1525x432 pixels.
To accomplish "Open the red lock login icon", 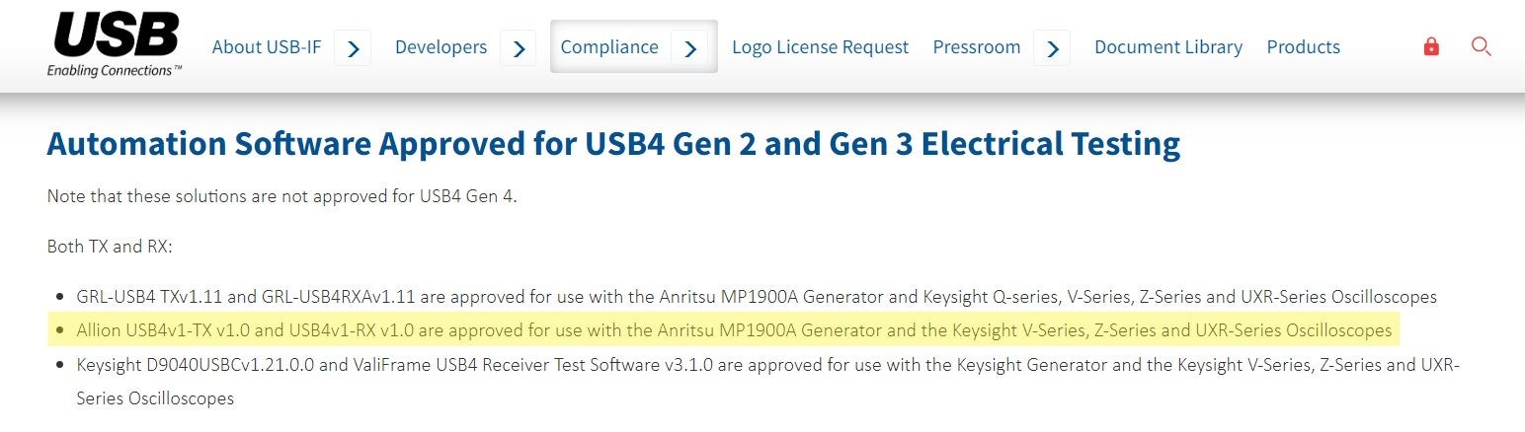I will (x=1431, y=46).
